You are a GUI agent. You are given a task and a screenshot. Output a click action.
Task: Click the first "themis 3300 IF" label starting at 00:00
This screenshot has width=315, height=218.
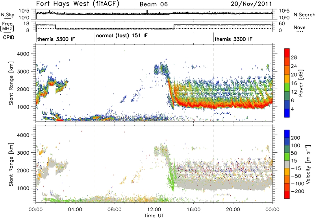(56, 39)
